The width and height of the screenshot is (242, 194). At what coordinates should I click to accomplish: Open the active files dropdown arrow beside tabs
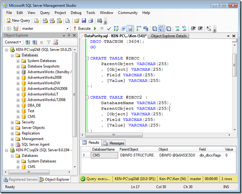pyautogui.click(x=228, y=36)
